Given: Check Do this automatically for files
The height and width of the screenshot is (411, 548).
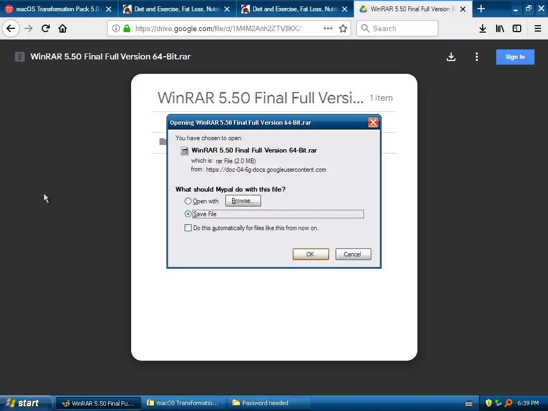Looking at the screenshot, I should tap(188, 228).
